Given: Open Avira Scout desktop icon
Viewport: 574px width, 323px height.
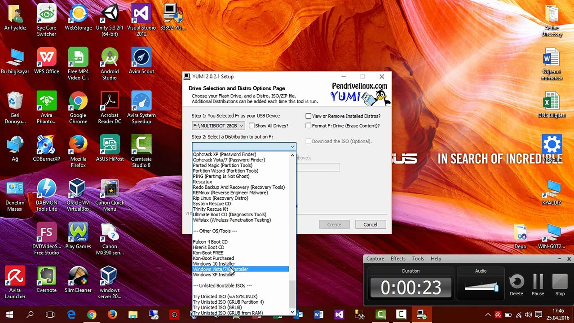Looking at the screenshot, I should pyautogui.click(x=141, y=61).
